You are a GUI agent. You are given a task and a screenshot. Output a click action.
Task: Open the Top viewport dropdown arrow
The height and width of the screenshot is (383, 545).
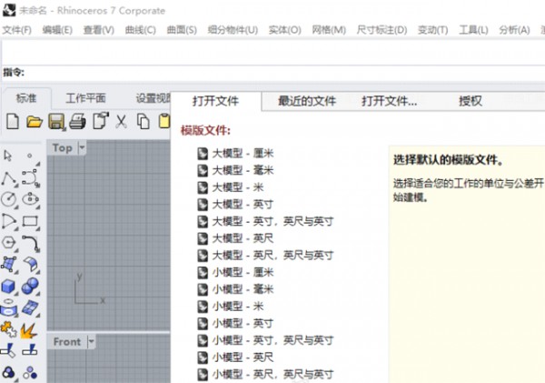(82, 147)
